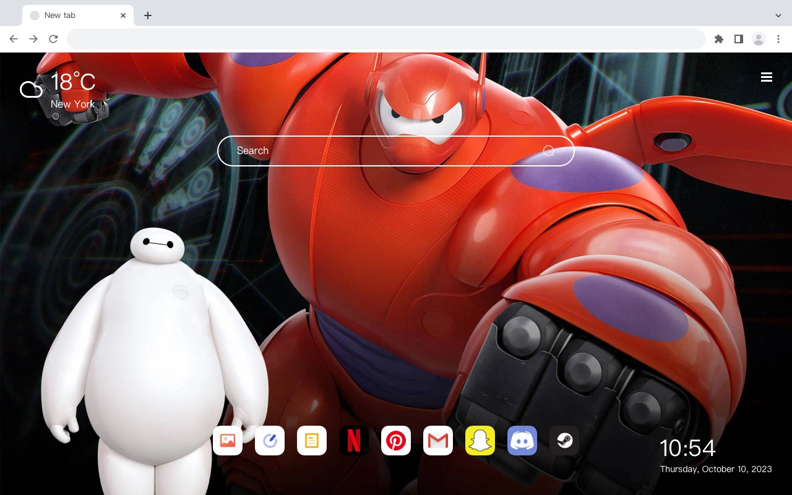Select the New tab tab
This screenshot has height=495, width=792.
pyautogui.click(x=78, y=15)
